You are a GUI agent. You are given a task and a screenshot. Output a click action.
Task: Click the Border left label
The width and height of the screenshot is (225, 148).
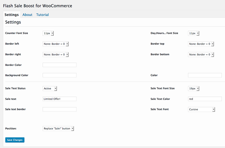pos(12,44)
